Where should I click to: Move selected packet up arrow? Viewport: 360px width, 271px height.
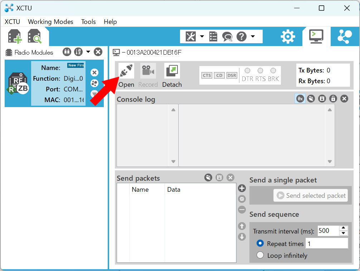tap(242, 226)
